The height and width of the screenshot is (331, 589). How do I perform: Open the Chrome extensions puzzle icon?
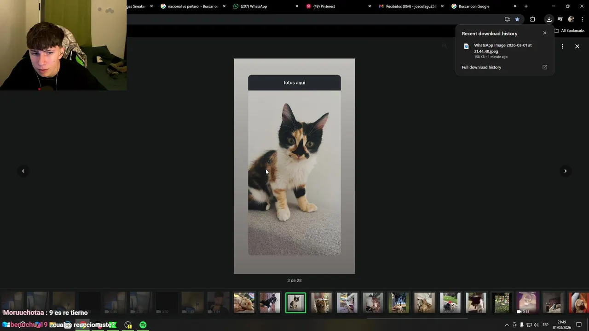pos(532,19)
